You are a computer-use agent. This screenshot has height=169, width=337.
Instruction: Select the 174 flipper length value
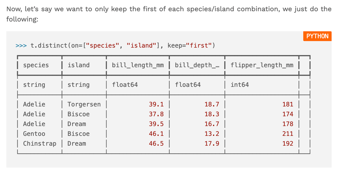pos(288,114)
